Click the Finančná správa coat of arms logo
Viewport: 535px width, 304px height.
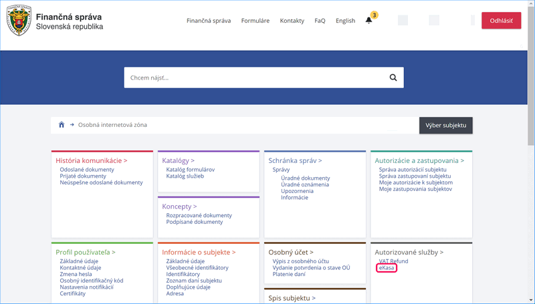19,21
